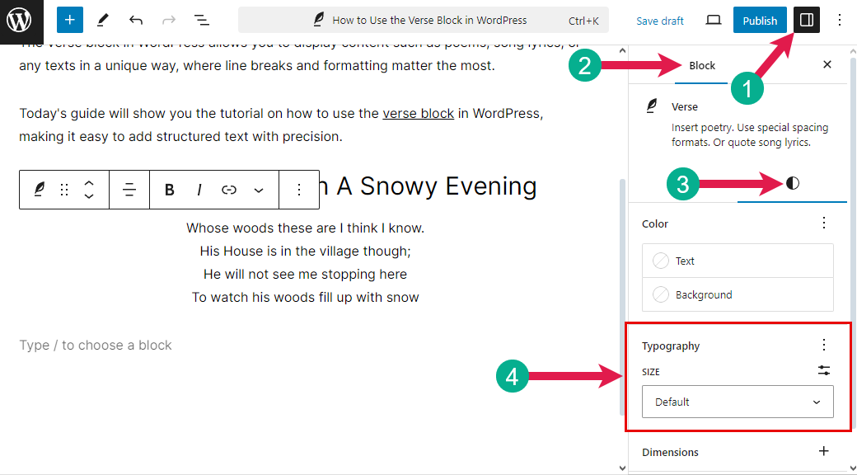Toggle the settings sidebar panel

[x=805, y=19]
